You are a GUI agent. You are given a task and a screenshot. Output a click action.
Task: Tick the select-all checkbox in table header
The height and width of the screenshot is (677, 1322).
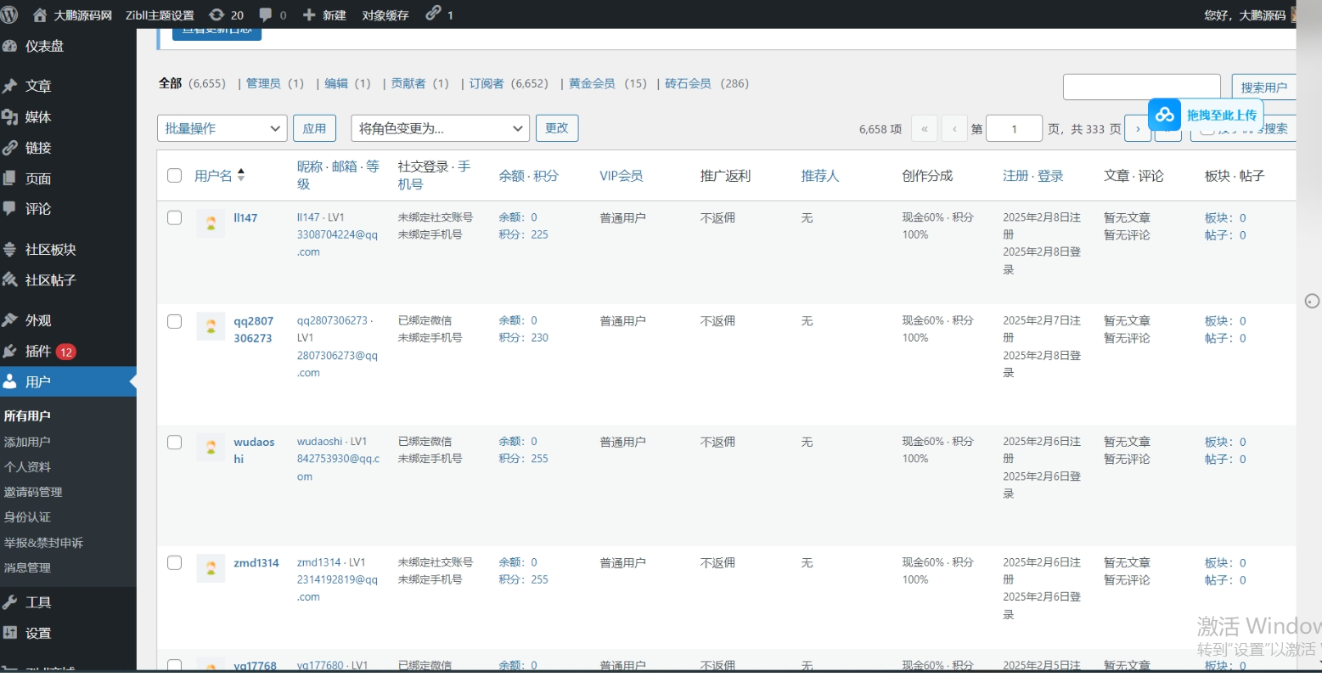click(x=175, y=176)
